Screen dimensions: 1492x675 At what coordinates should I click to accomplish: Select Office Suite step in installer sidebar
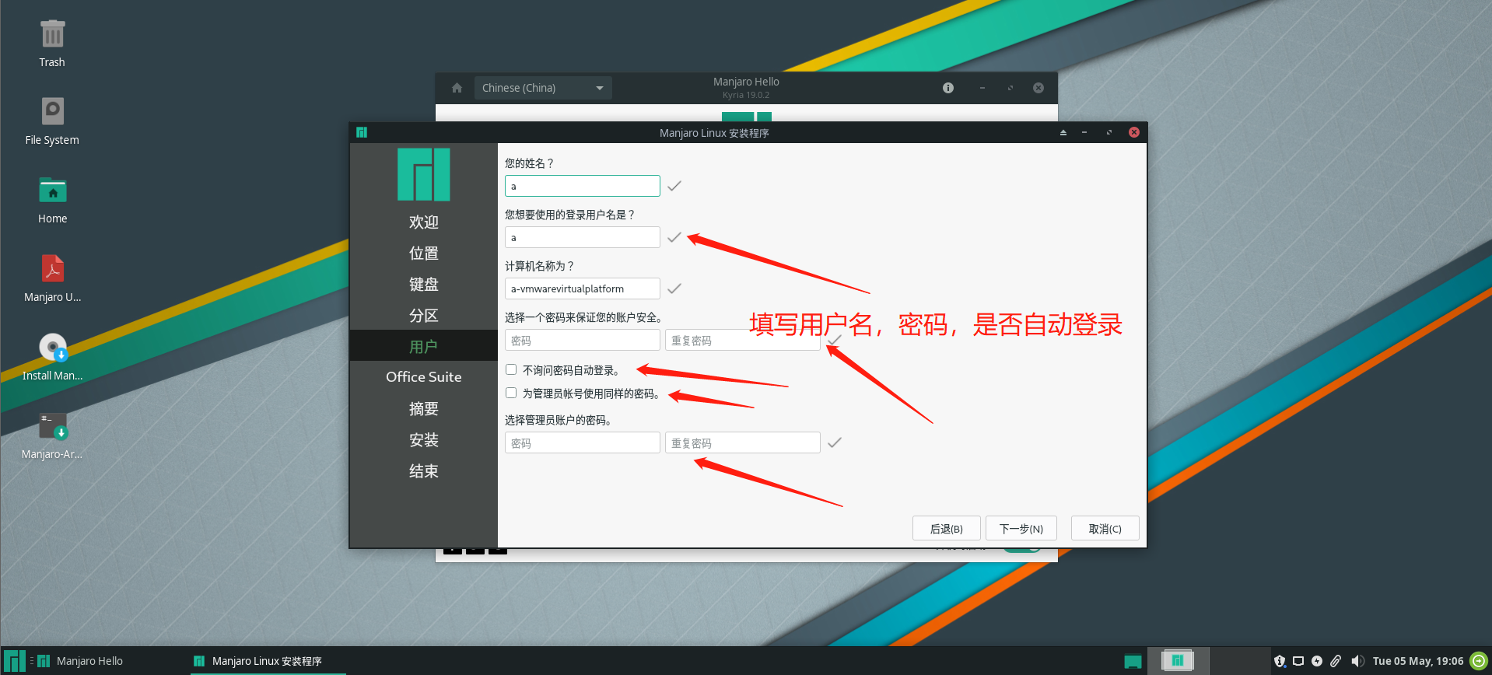point(424,377)
